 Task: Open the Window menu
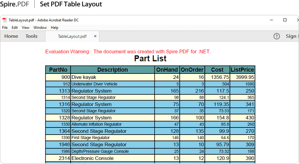[40, 28]
